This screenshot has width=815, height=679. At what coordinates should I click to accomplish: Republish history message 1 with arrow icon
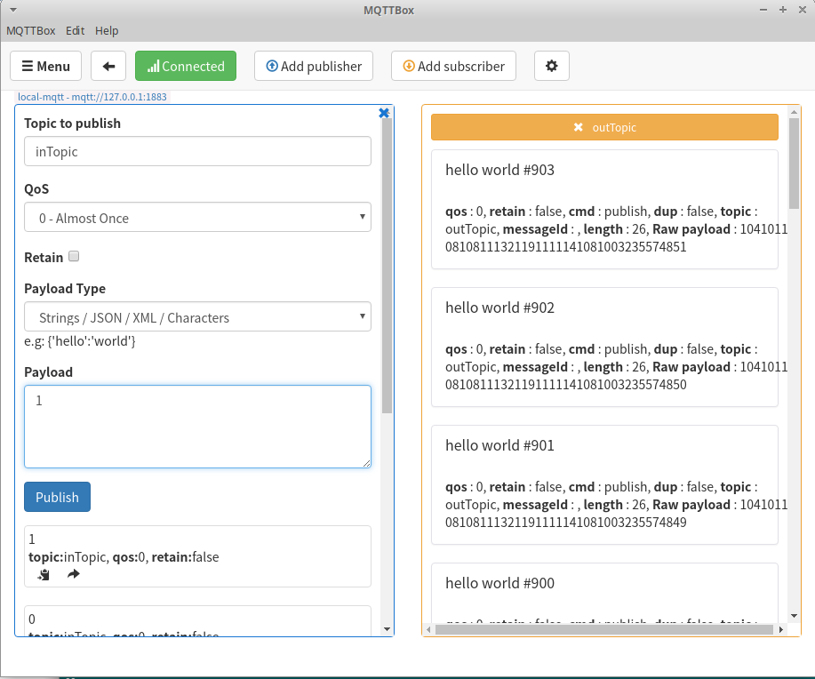[73, 574]
